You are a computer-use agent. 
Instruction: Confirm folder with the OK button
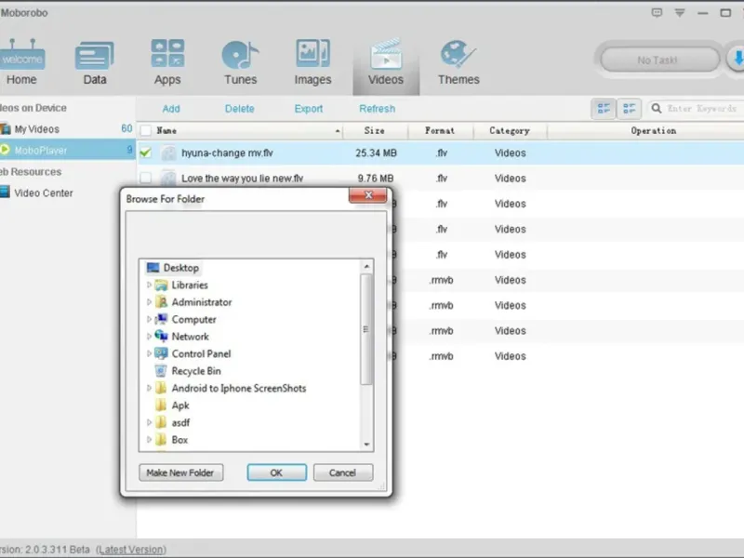coord(276,472)
